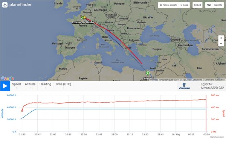Image resolution: width=226 pixels, height=141 pixels.
Task: Select the Plan map view
Action: coord(209,5)
